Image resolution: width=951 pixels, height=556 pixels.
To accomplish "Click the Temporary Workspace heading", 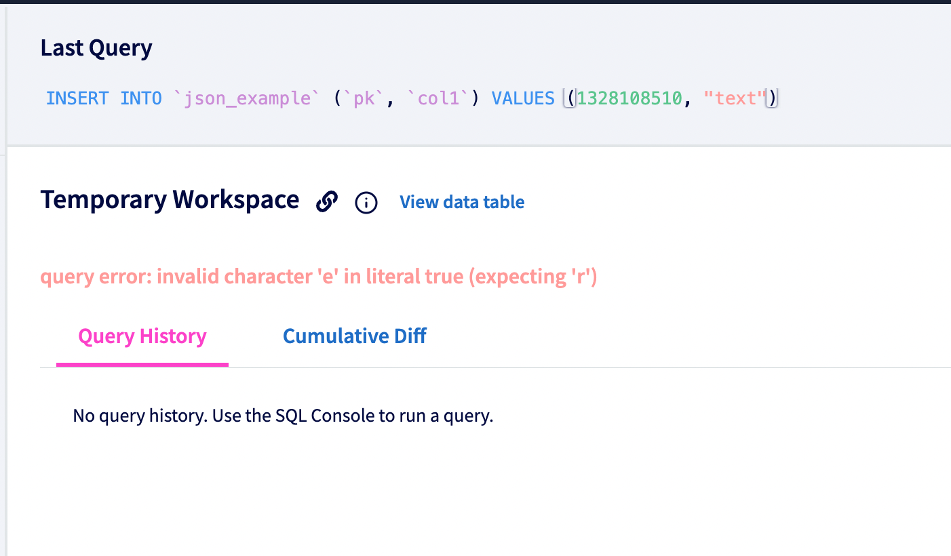I will (170, 199).
